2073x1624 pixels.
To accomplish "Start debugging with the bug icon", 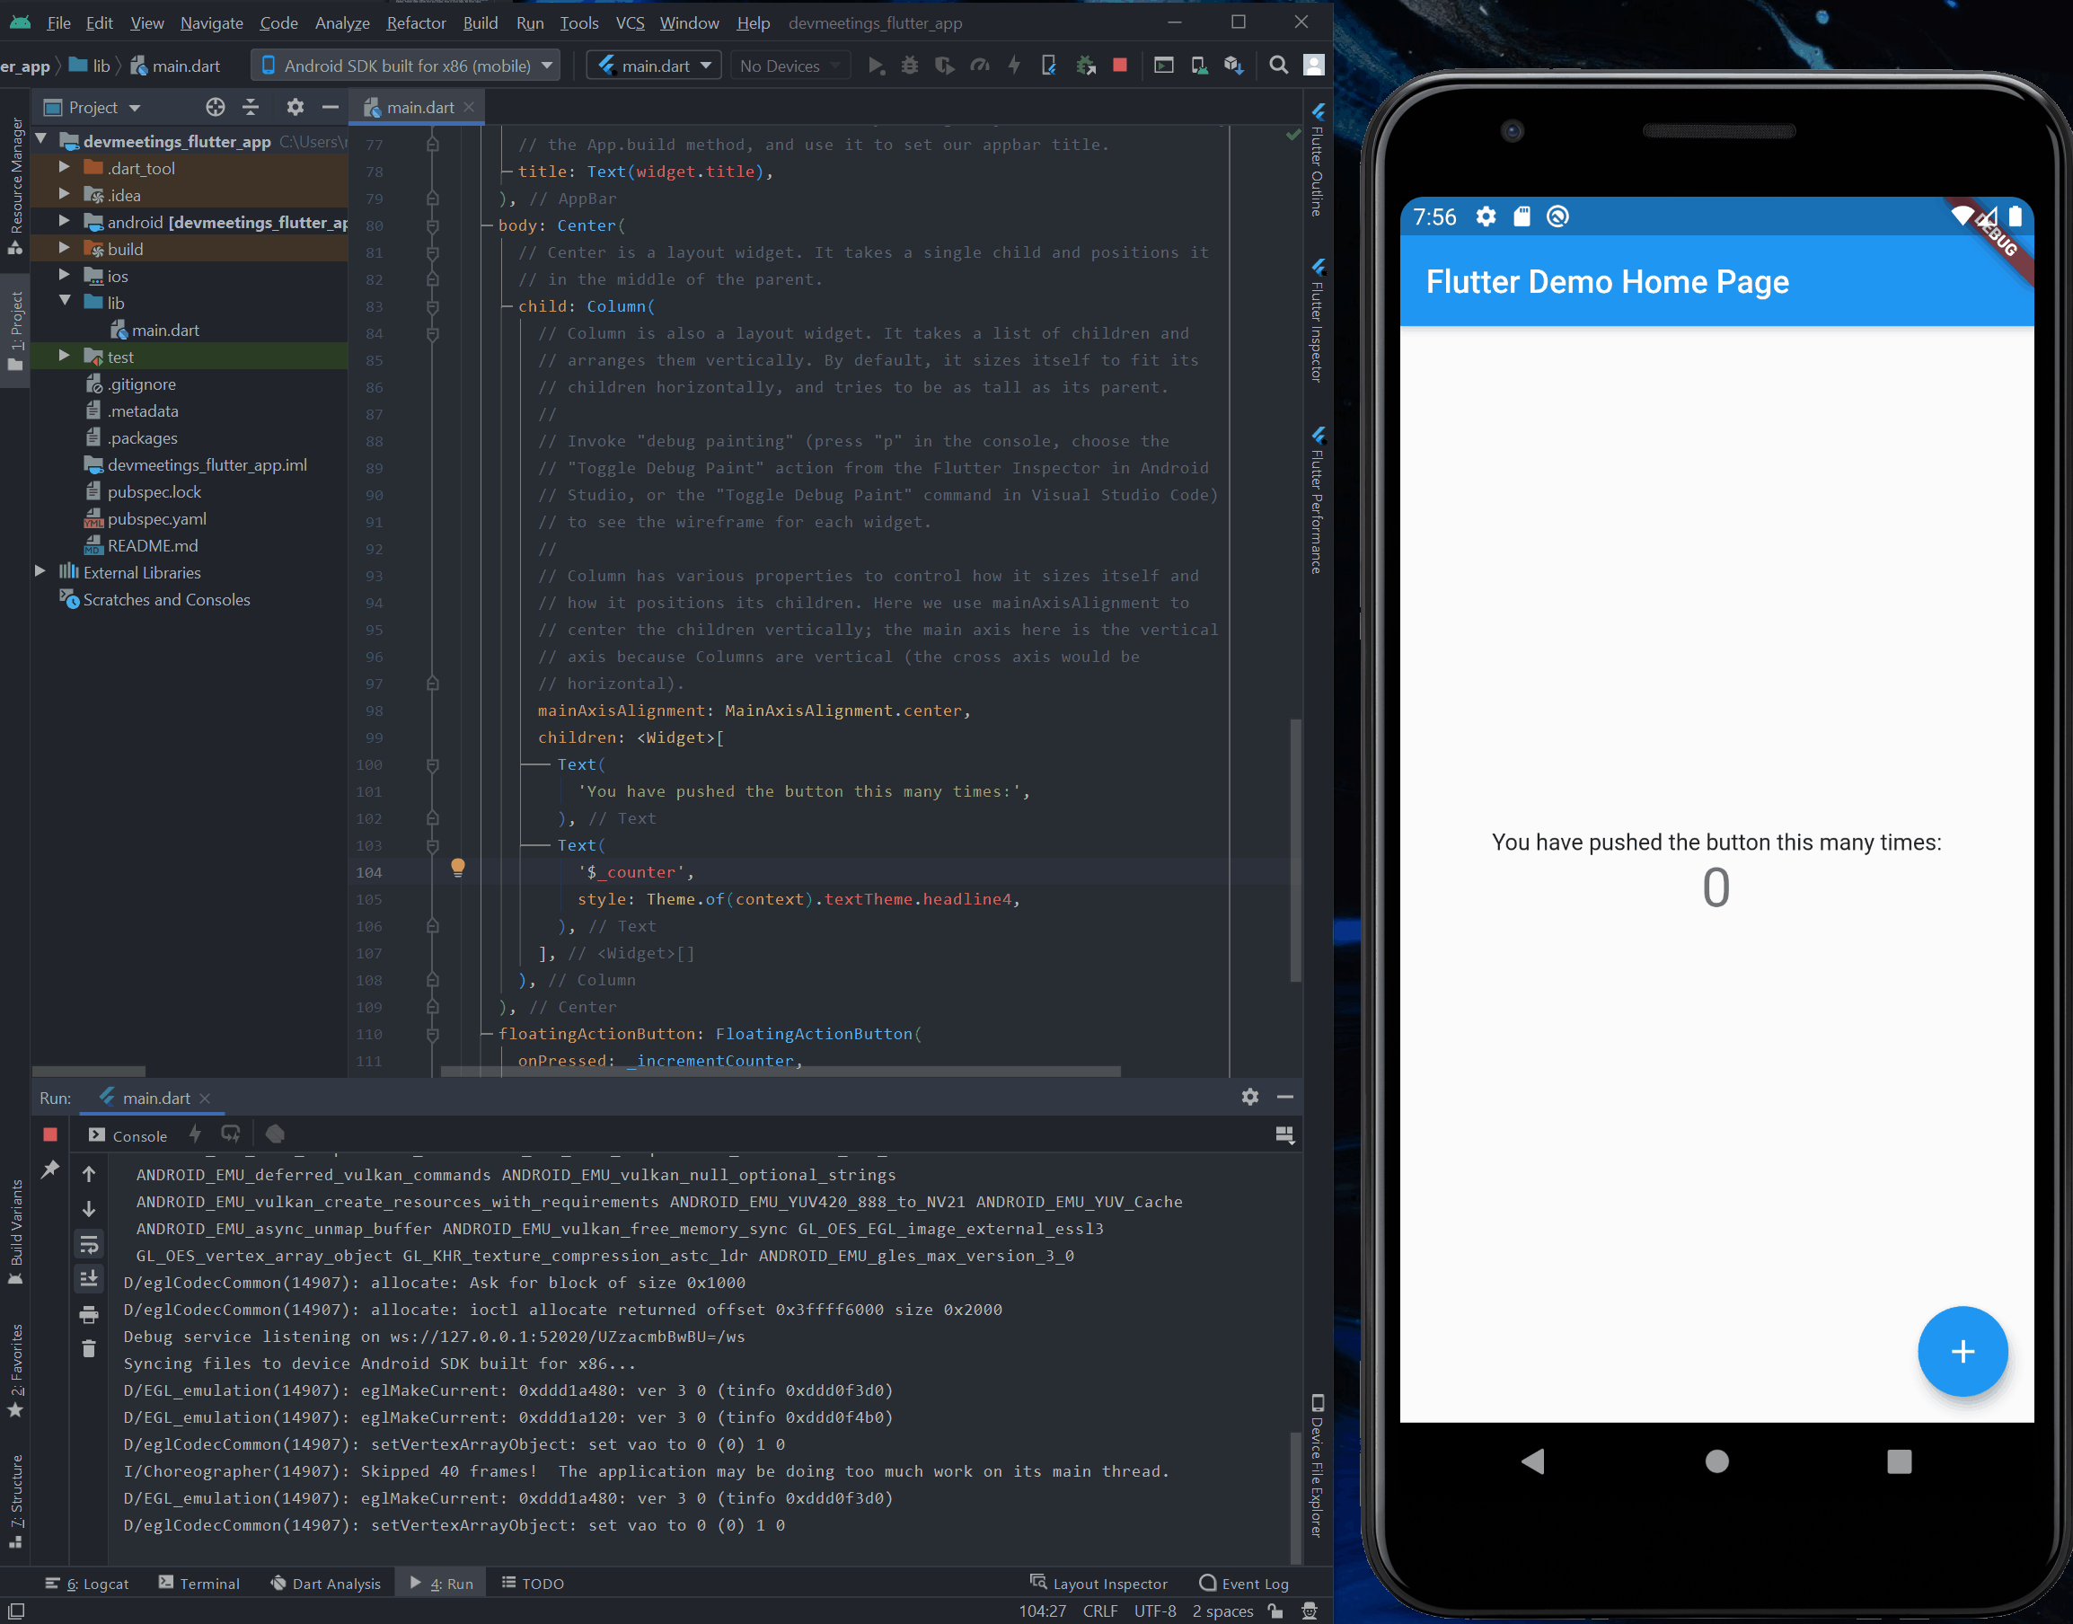I will point(910,66).
